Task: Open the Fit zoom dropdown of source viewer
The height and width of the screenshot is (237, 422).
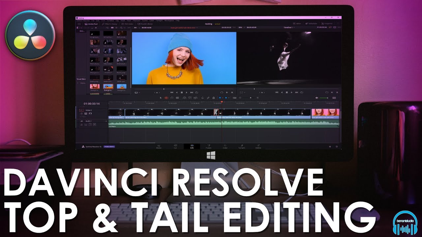Action: coord(137,28)
